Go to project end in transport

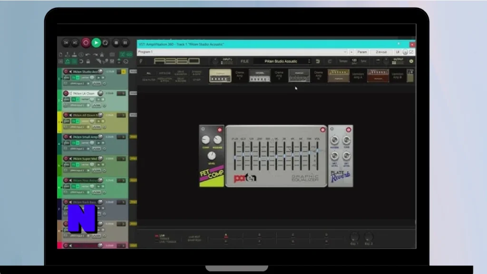tap(75, 42)
